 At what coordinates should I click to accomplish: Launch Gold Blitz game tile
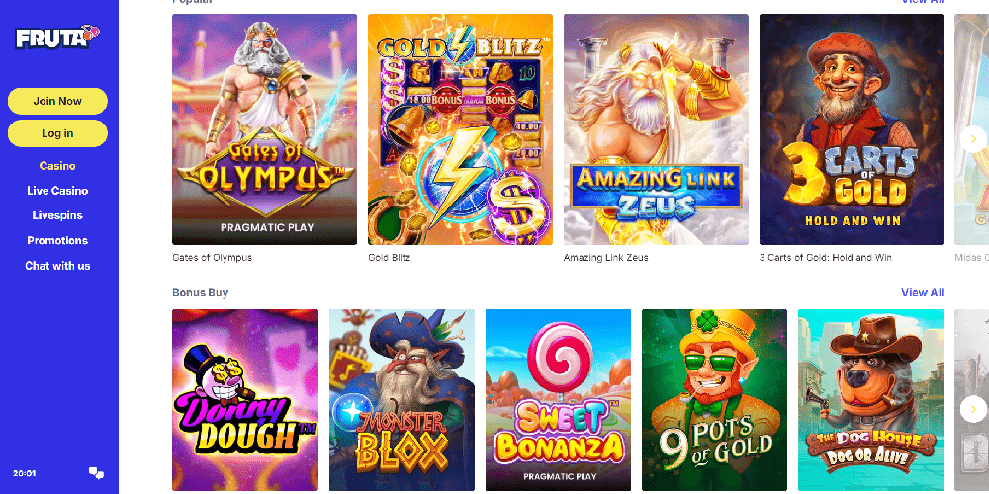[x=461, y=129]
